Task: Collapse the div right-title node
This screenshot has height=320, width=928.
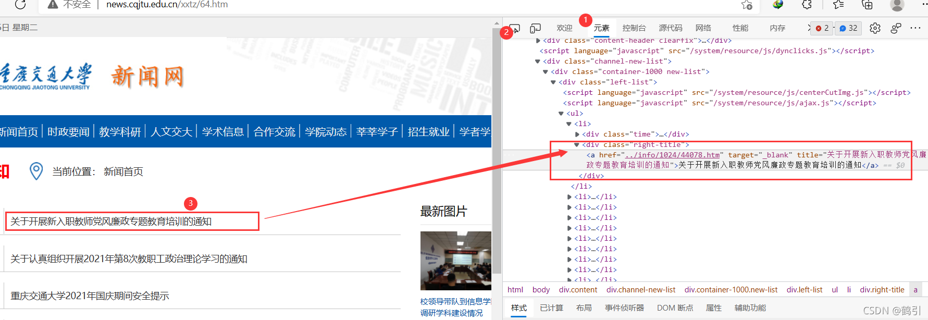Action: coord(577,144)
